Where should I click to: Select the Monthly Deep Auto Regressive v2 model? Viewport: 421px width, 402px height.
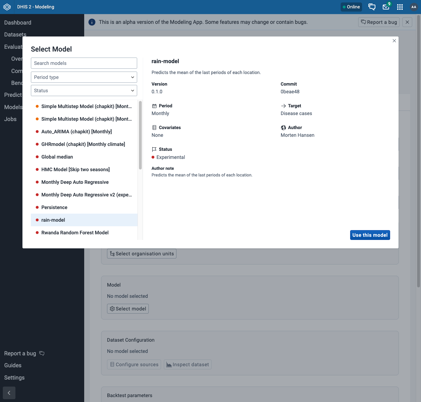84,195
